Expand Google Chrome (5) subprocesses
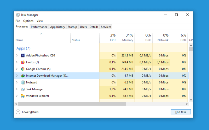Screen dimensions: 209x130 [x=17, y=69]
